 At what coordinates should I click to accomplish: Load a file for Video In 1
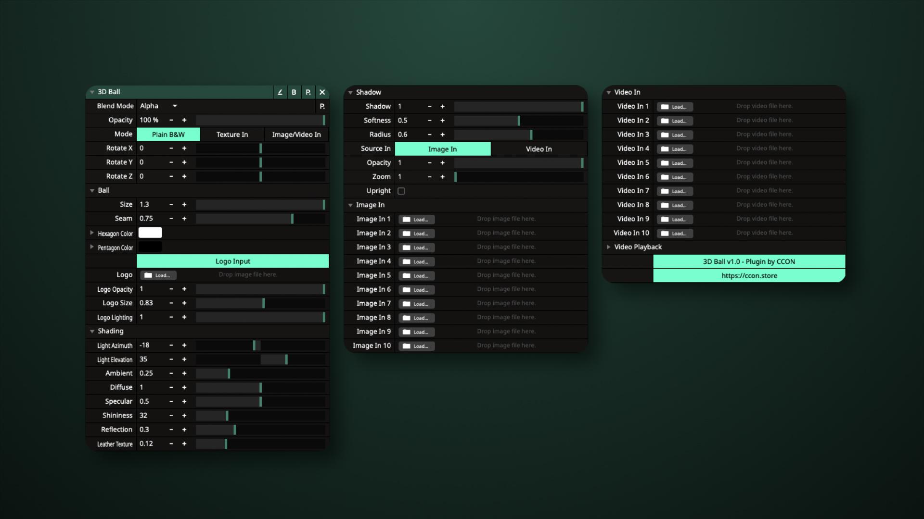675,107
